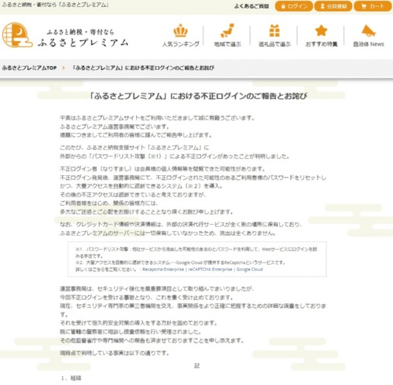
Task: Click the centered 記 character
Action: point(196,365)
